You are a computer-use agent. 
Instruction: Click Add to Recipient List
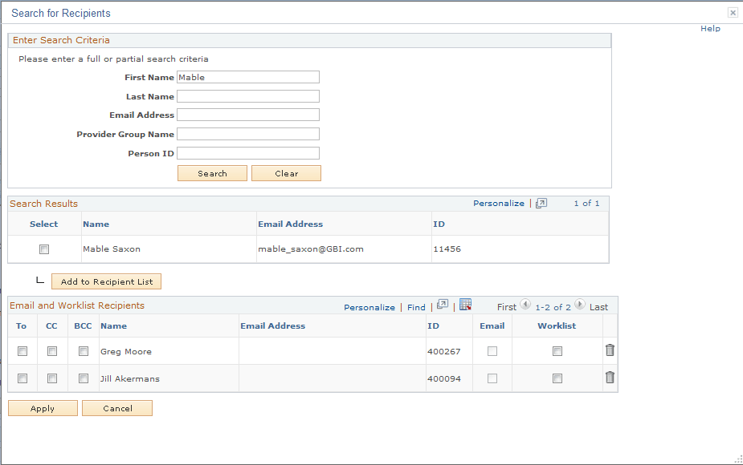coord(106,281)
